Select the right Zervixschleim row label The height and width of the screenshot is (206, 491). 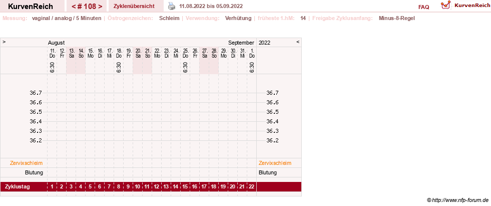(x=275, y=163)
